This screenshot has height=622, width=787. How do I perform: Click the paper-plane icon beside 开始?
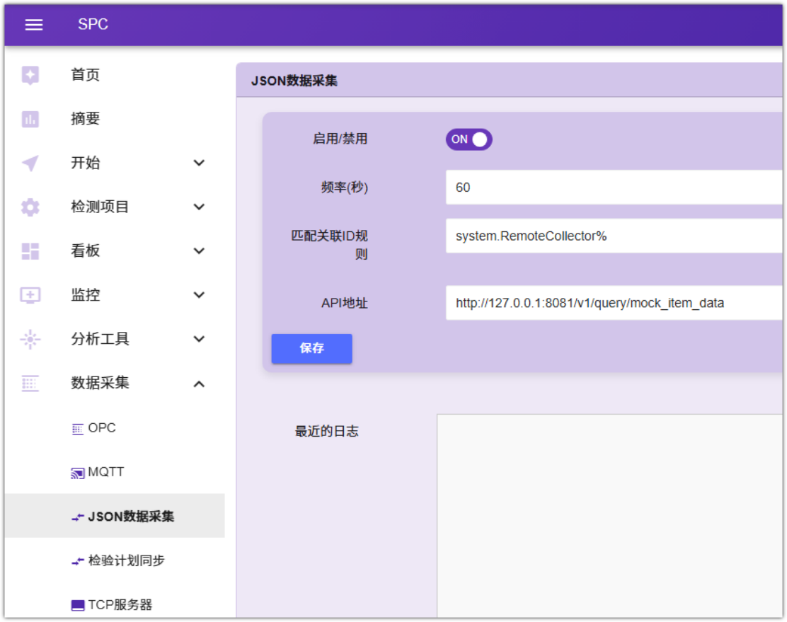pos(30,163)
